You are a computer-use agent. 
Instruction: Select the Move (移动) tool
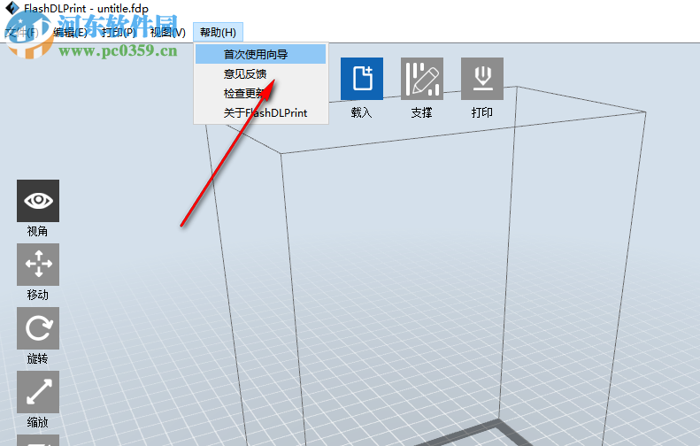[x=38, y=265]
